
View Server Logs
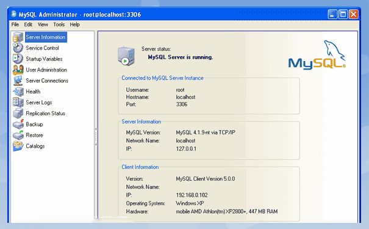[x=39, y=103]
